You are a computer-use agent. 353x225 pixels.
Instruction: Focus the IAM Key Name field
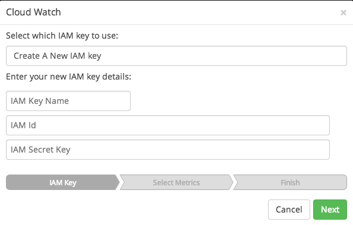(x=68, y=101)
